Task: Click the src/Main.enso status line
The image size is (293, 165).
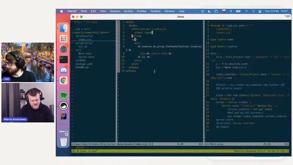Action: click(x=247, y=144)
